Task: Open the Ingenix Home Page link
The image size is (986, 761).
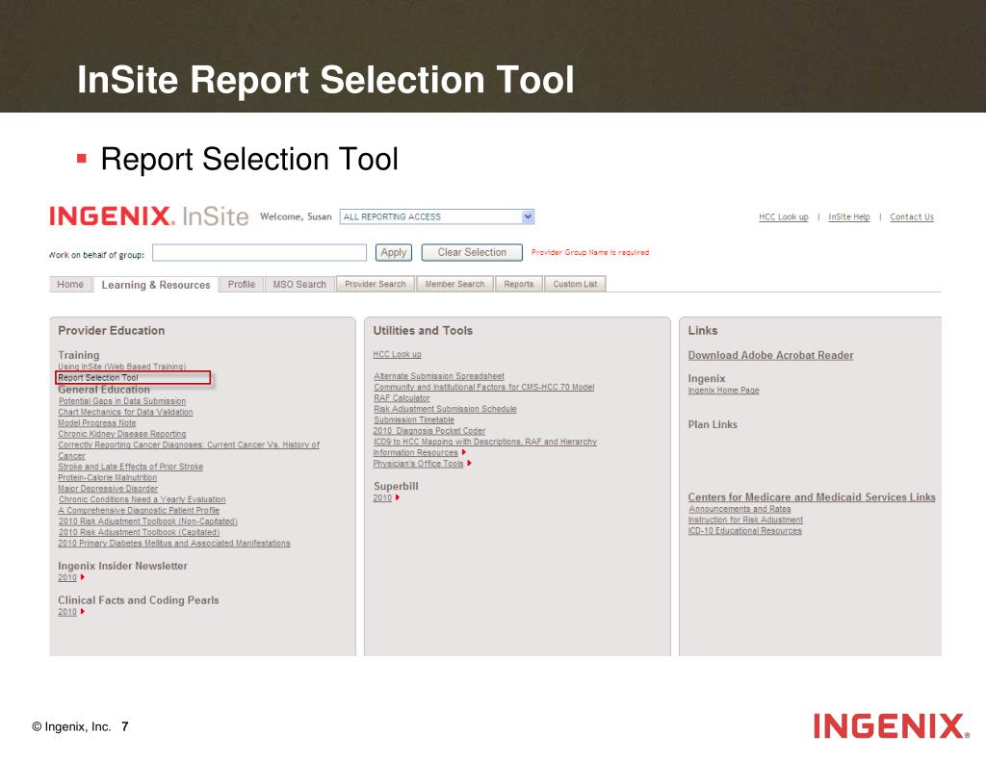Action: point(724,391)
